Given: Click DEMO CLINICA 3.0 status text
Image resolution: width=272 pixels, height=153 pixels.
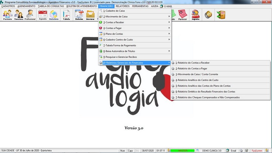Looking at the screenshot, I should (x=212, y=151).
